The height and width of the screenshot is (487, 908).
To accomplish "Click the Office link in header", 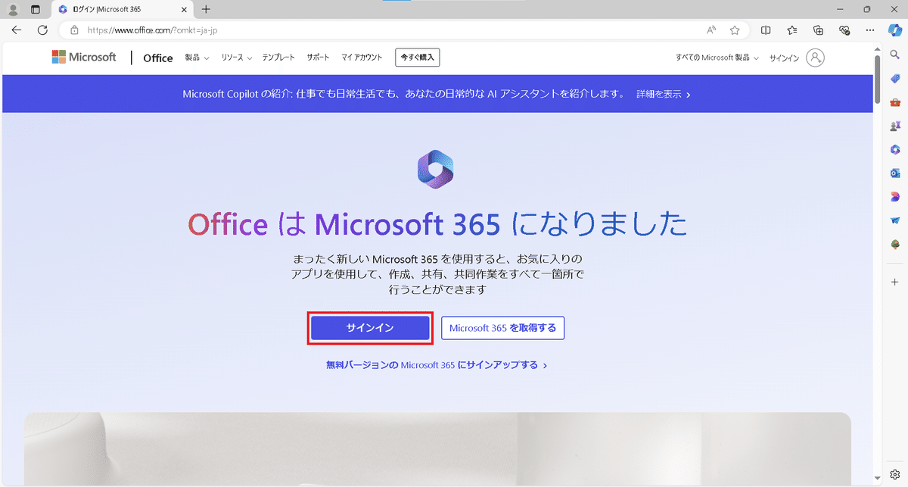I will tap(158, 58).
